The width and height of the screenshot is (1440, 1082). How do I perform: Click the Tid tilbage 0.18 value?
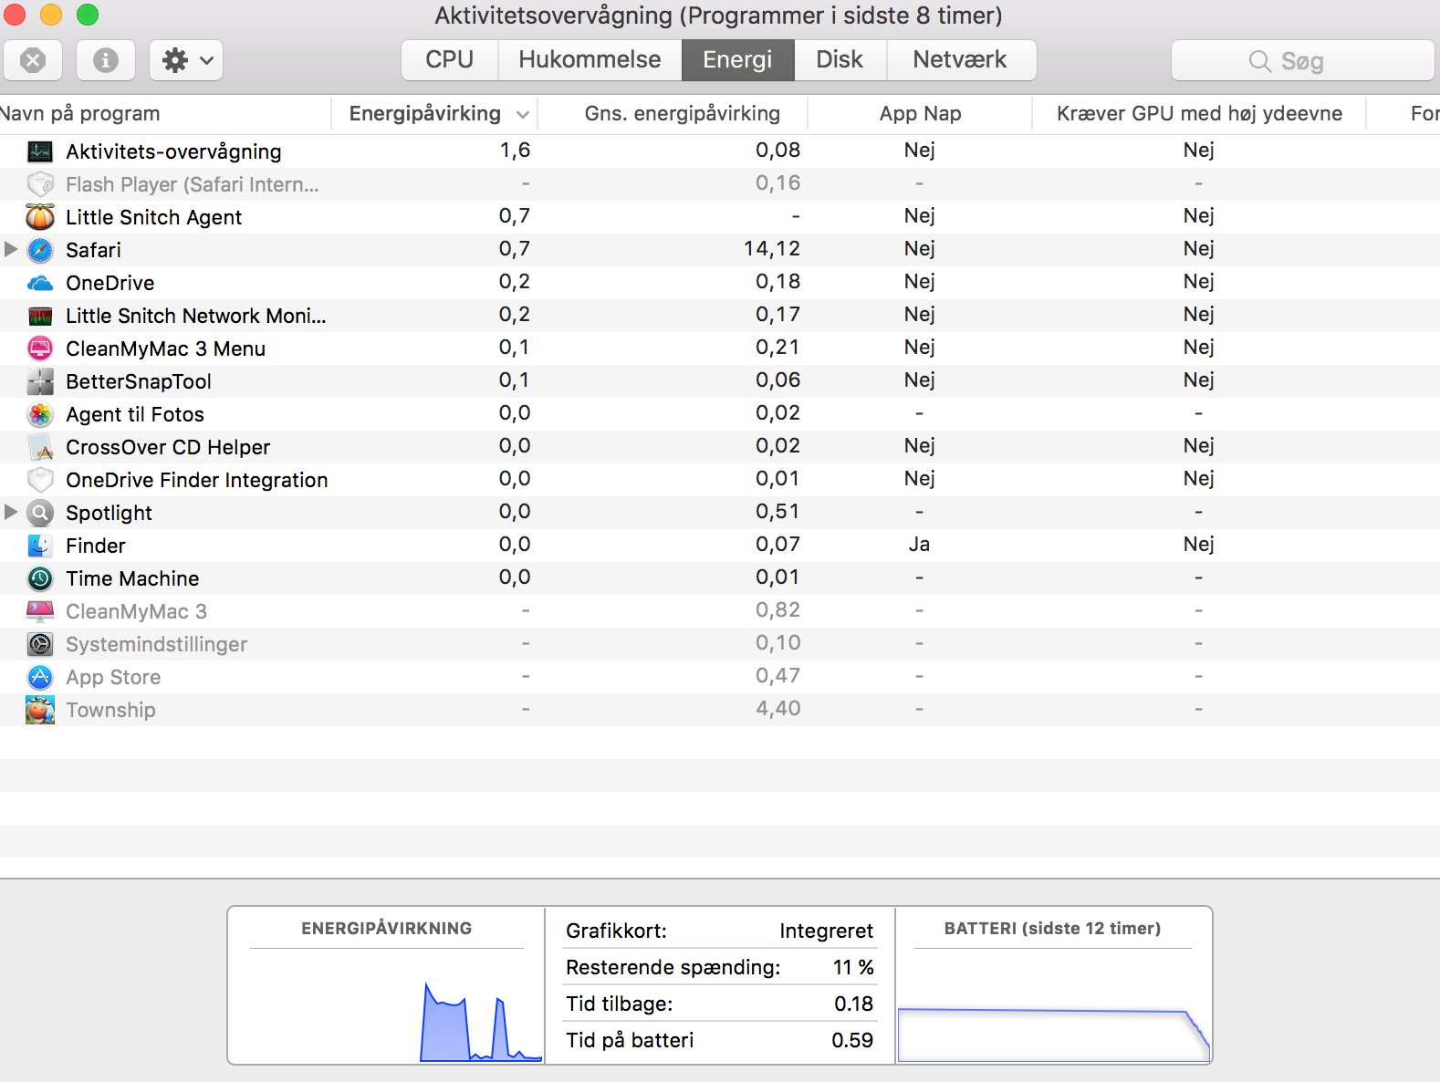[853, 1004]
